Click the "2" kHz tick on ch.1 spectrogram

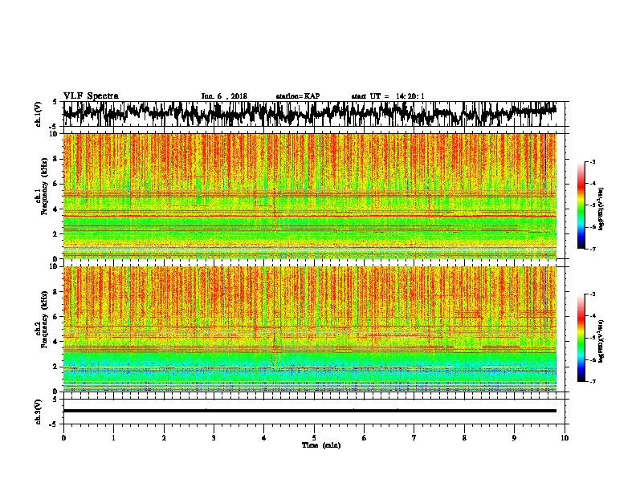[x=57, y=234]
